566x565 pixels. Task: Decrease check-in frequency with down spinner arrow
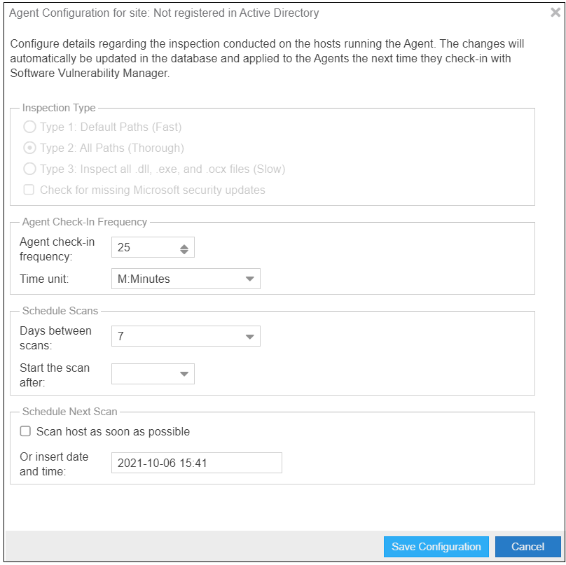click(184, 251)
